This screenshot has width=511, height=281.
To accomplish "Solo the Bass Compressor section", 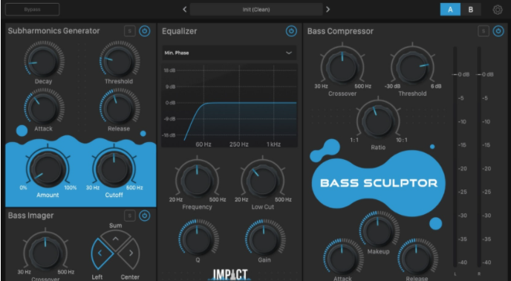I will click(x=484, y=31).
